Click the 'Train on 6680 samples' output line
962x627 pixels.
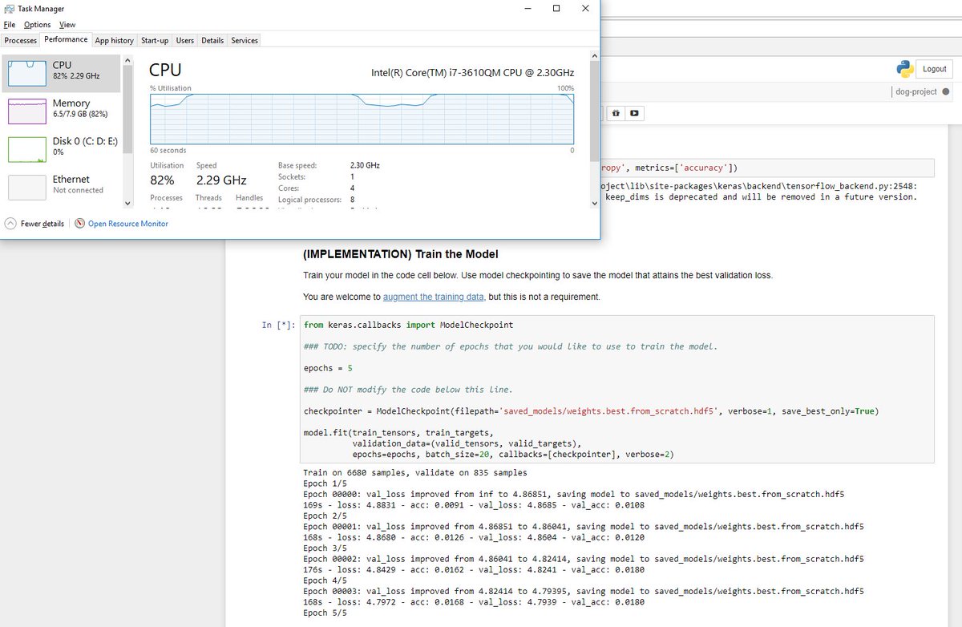pyautogui.click(x=415, y=473)
